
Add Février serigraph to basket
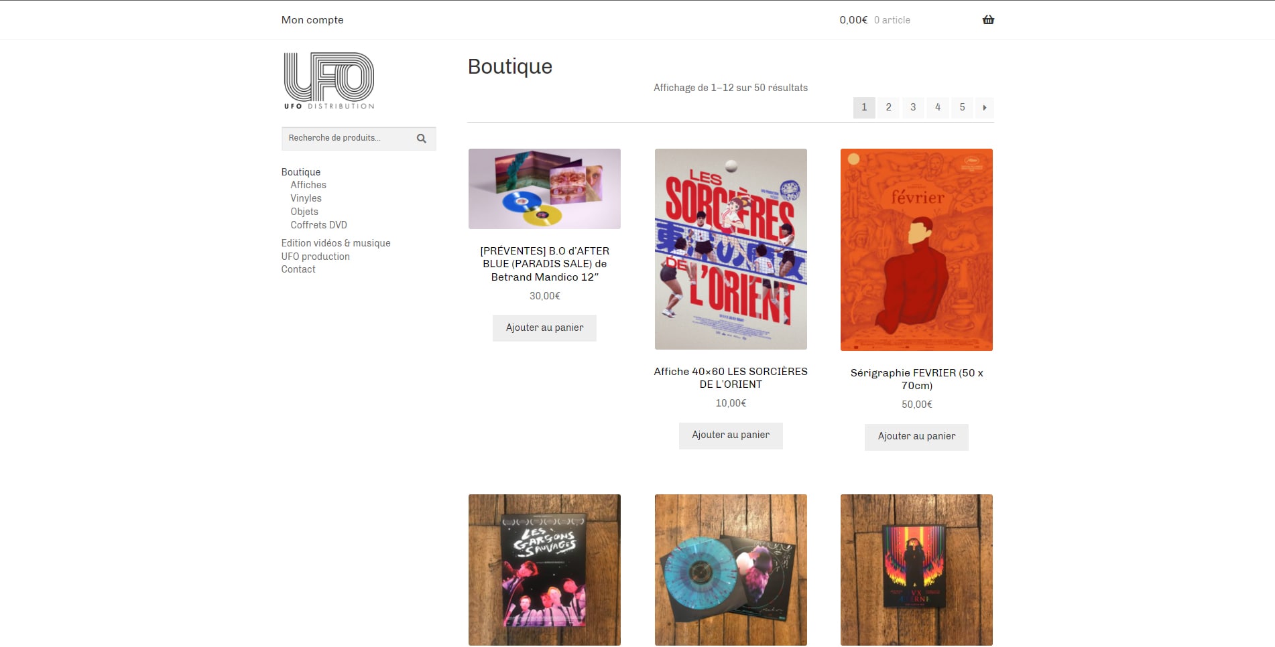click(916, 437)
